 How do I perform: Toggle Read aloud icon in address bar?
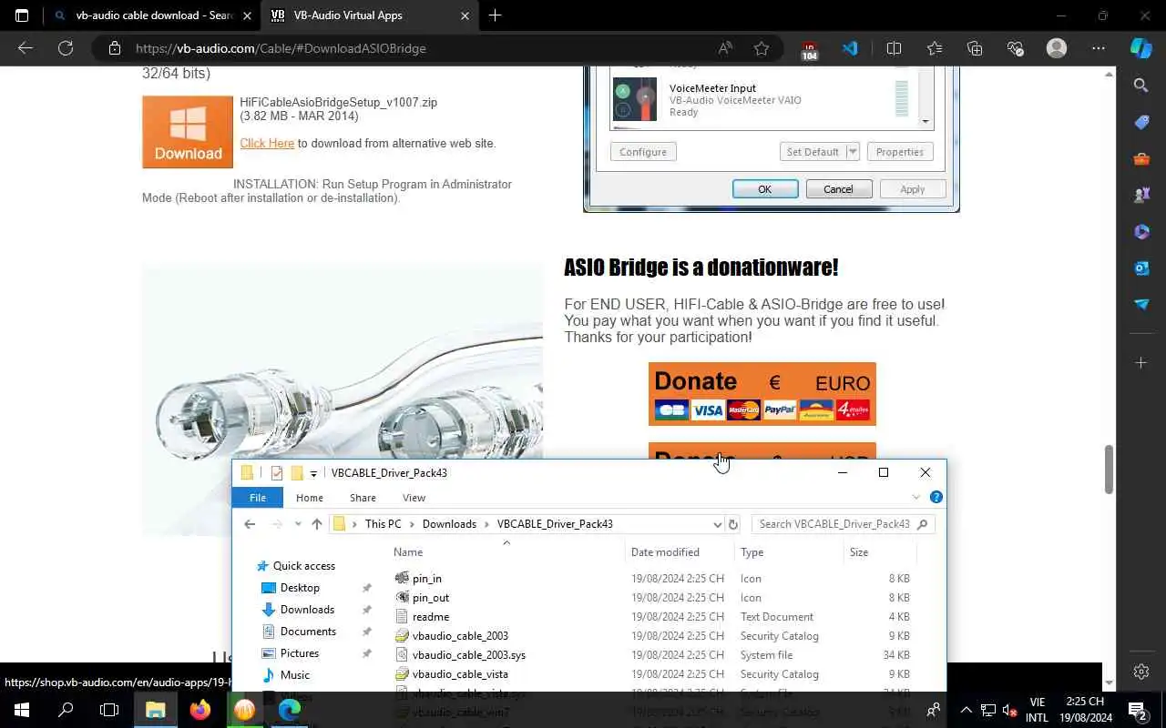click(x=725, y=48)
